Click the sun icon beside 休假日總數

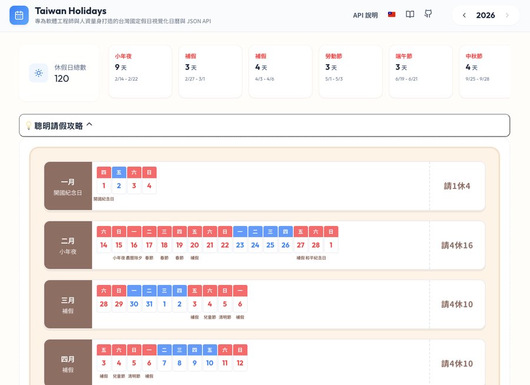[x=38, y=73]
